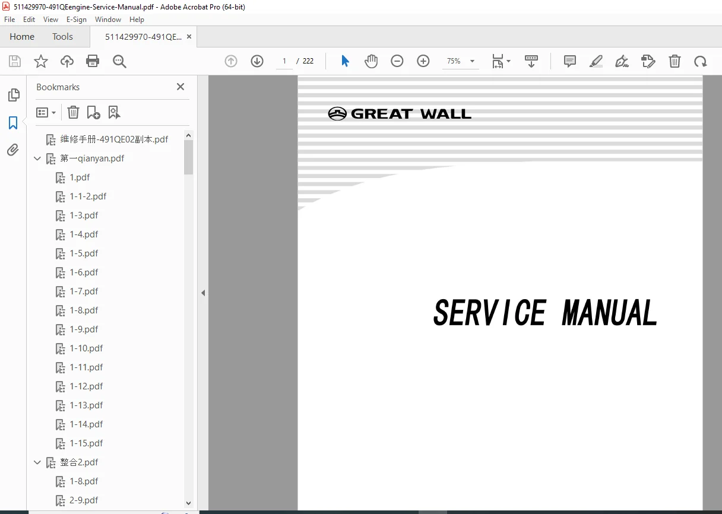This screenshot has width=722, height=514.
Task: Click the Save file icon
Action: pyautogui.click(x=15, y=61)
